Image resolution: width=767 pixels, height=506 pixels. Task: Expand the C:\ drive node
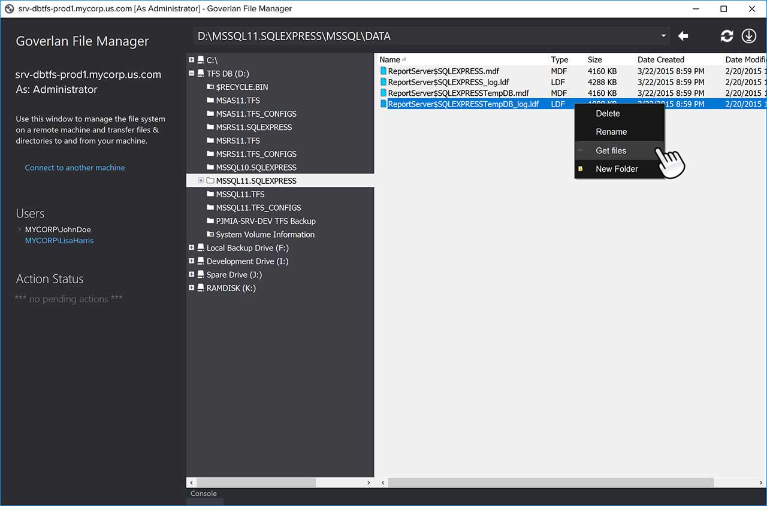[x=192, y=60]
